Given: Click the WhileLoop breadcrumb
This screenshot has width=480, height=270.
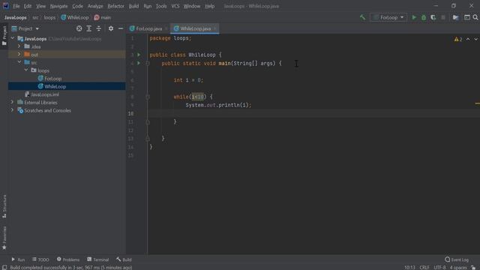Looking at the screenshot, I should [x=75, y=18].
